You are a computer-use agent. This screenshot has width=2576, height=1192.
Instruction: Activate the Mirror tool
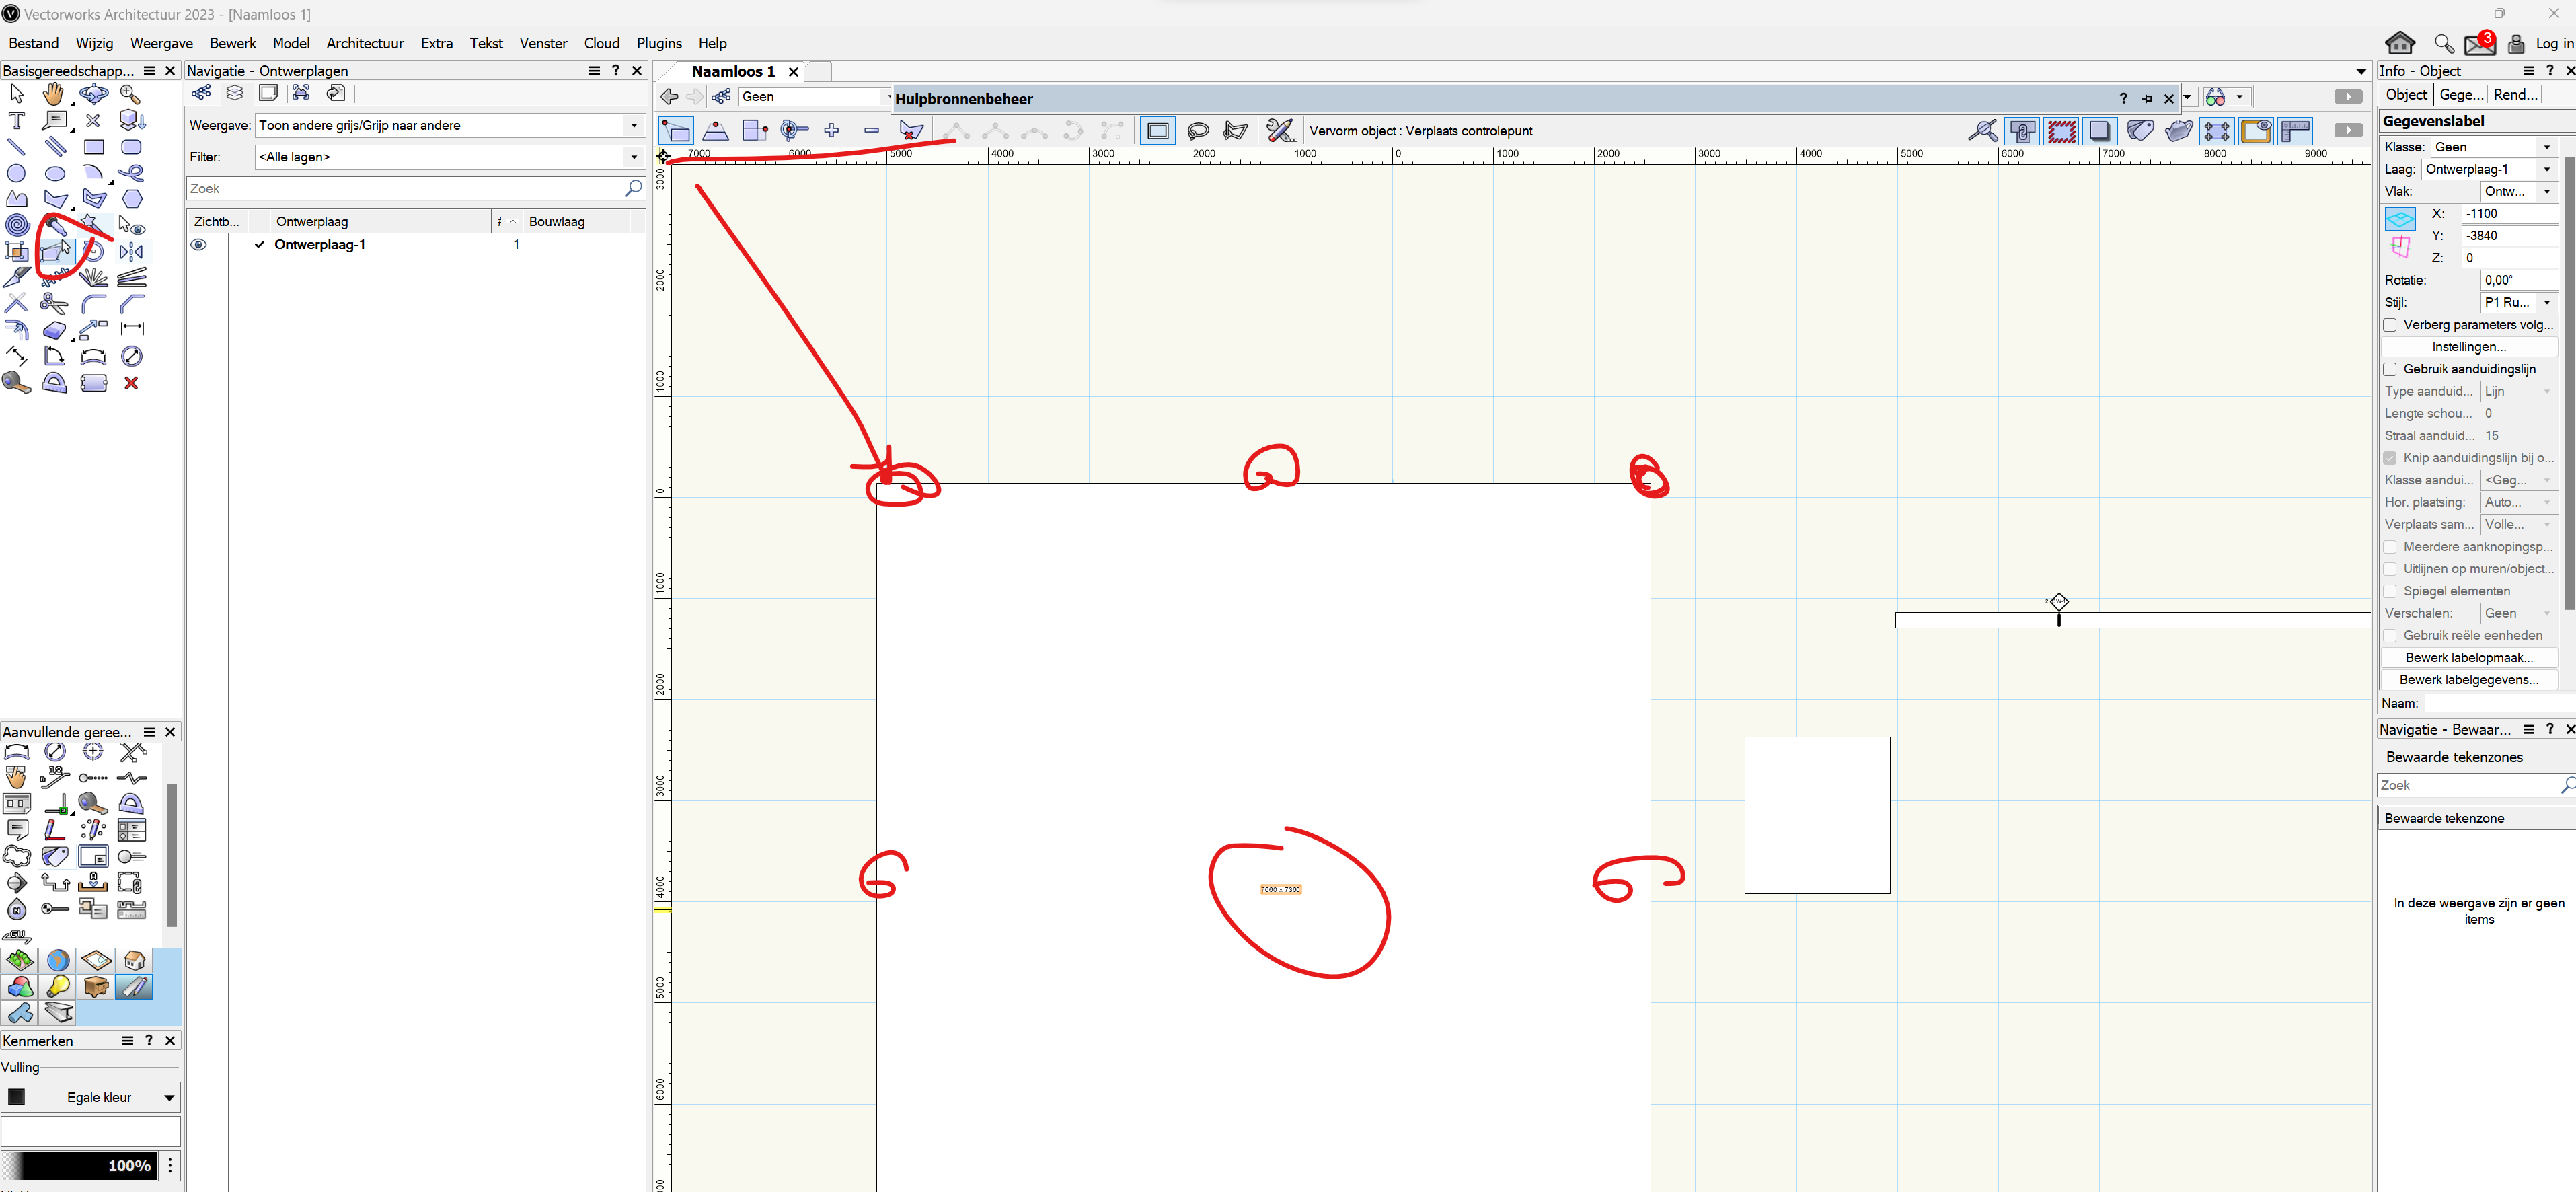(132, 252)
